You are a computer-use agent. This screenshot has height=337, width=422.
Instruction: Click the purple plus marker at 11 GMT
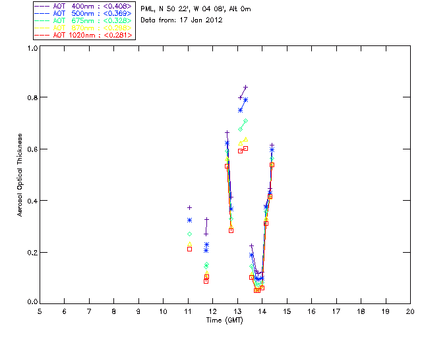(x=189, y=208)
